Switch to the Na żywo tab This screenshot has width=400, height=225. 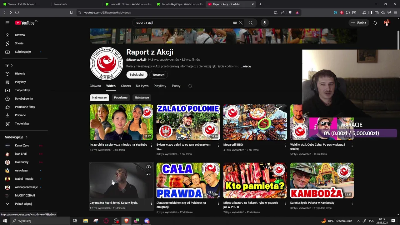tap(142, 86)
